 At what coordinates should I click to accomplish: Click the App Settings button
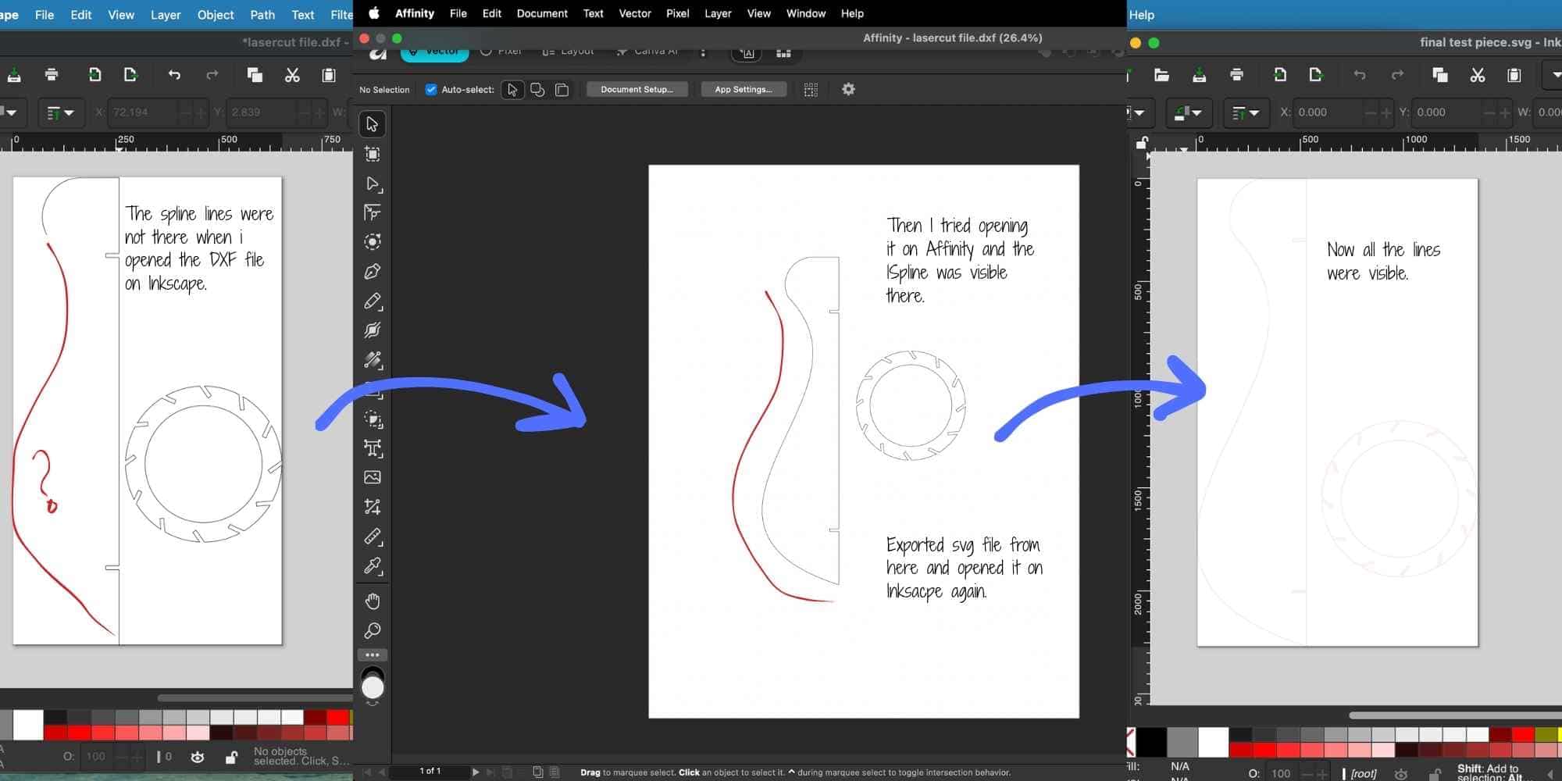click(x=744, y=89)
